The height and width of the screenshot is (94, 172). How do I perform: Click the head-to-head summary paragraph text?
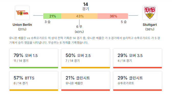(84, 40)
